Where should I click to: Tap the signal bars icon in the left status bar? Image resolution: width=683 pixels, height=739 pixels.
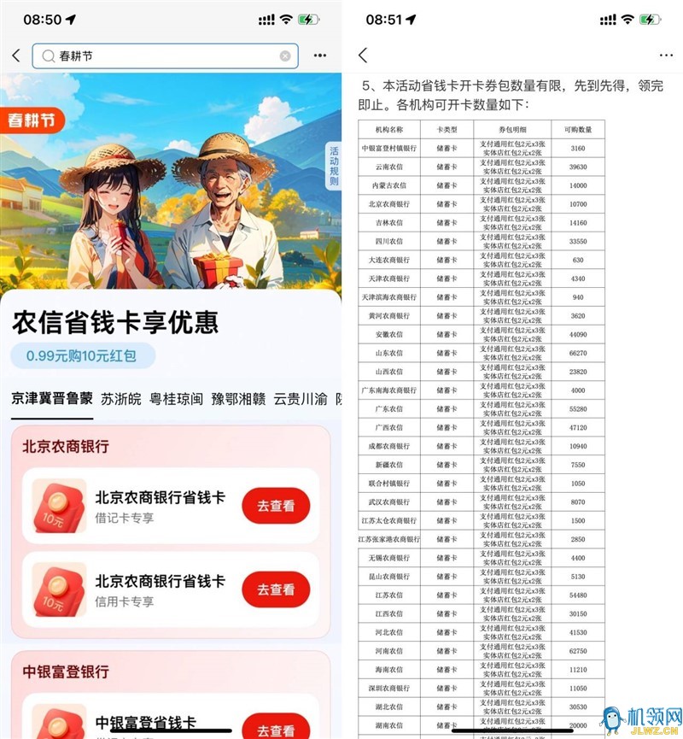coord(266,20)
